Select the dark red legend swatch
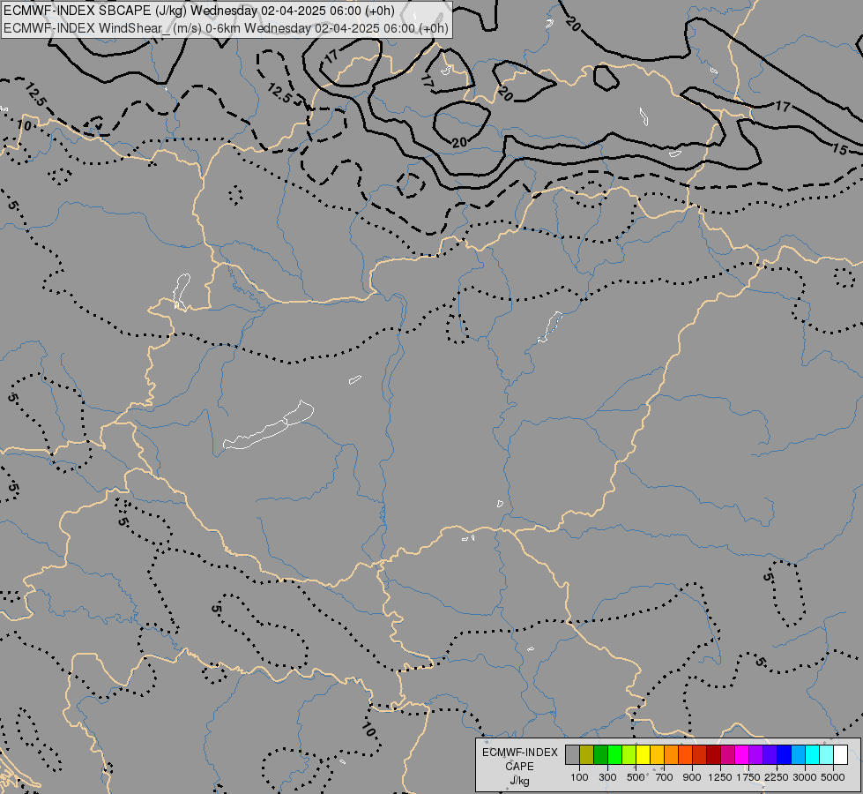 point(713,754)
